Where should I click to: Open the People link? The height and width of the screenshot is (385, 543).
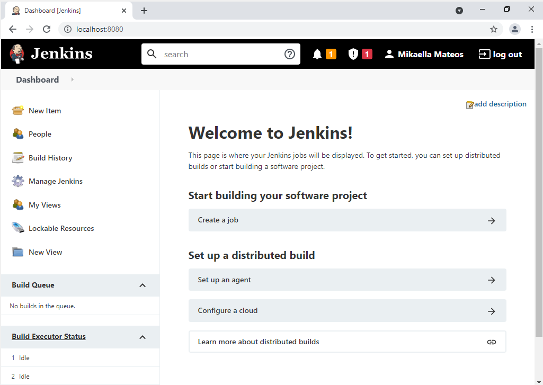[x=40, y=134]
